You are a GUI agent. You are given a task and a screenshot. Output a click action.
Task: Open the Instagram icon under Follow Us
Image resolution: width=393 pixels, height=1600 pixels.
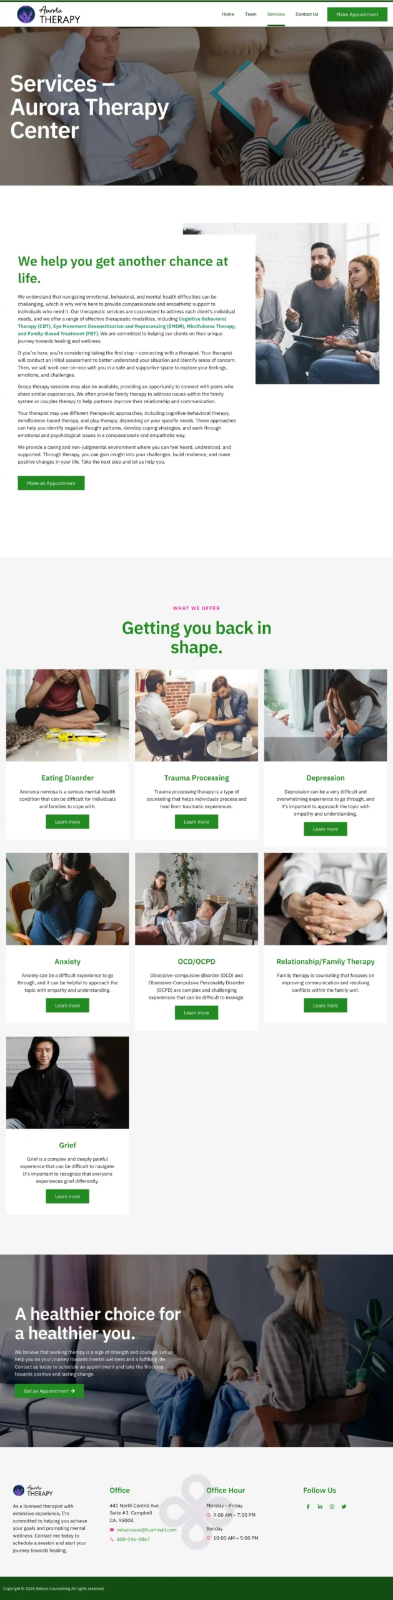click(332, 1506)
